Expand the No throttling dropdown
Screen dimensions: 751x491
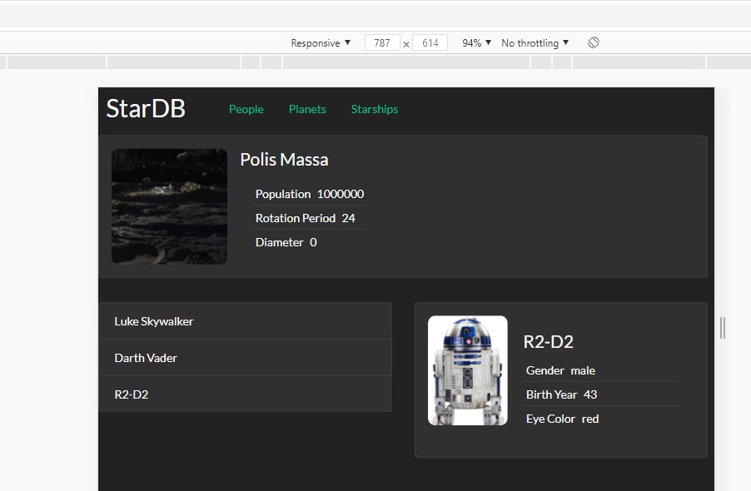coord(535,43)
